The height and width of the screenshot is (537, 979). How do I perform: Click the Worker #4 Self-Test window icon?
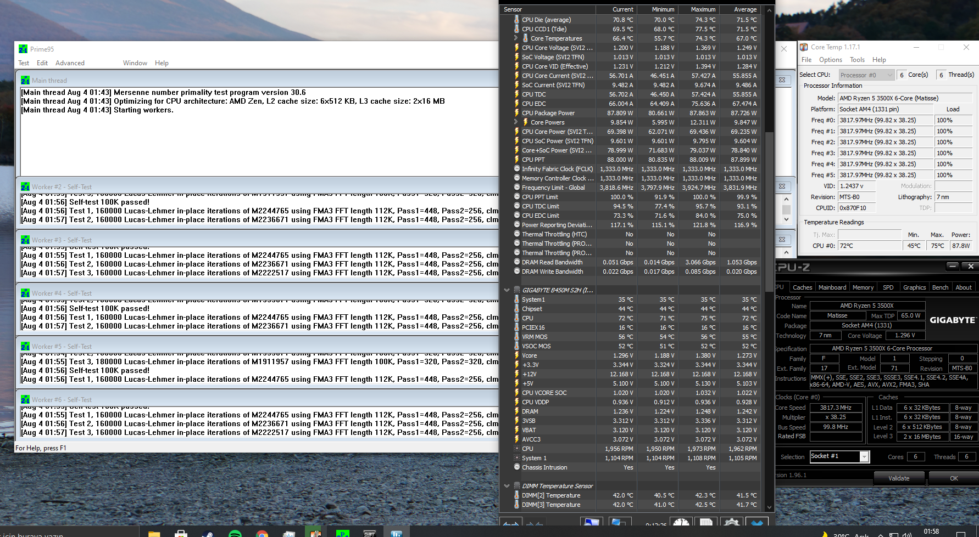[x=25, y=293]
